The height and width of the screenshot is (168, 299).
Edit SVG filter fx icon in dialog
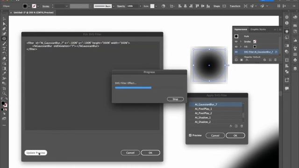pos(231,126)
